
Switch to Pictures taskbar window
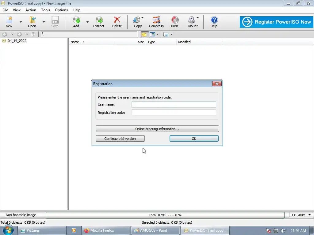(42, 230)
